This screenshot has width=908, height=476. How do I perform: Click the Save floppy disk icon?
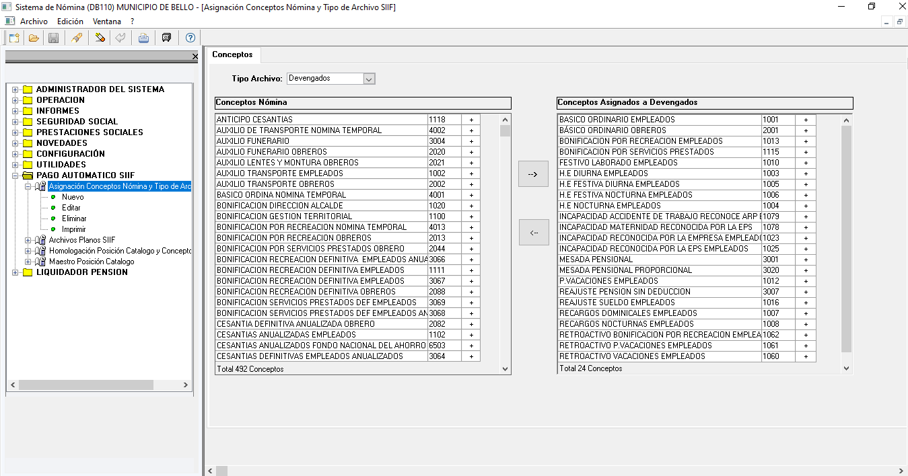53,38
